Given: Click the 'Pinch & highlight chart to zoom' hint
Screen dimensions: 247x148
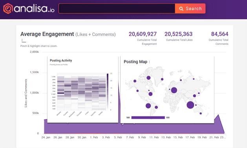Looking at the screenshot, I should coord(39,46).
